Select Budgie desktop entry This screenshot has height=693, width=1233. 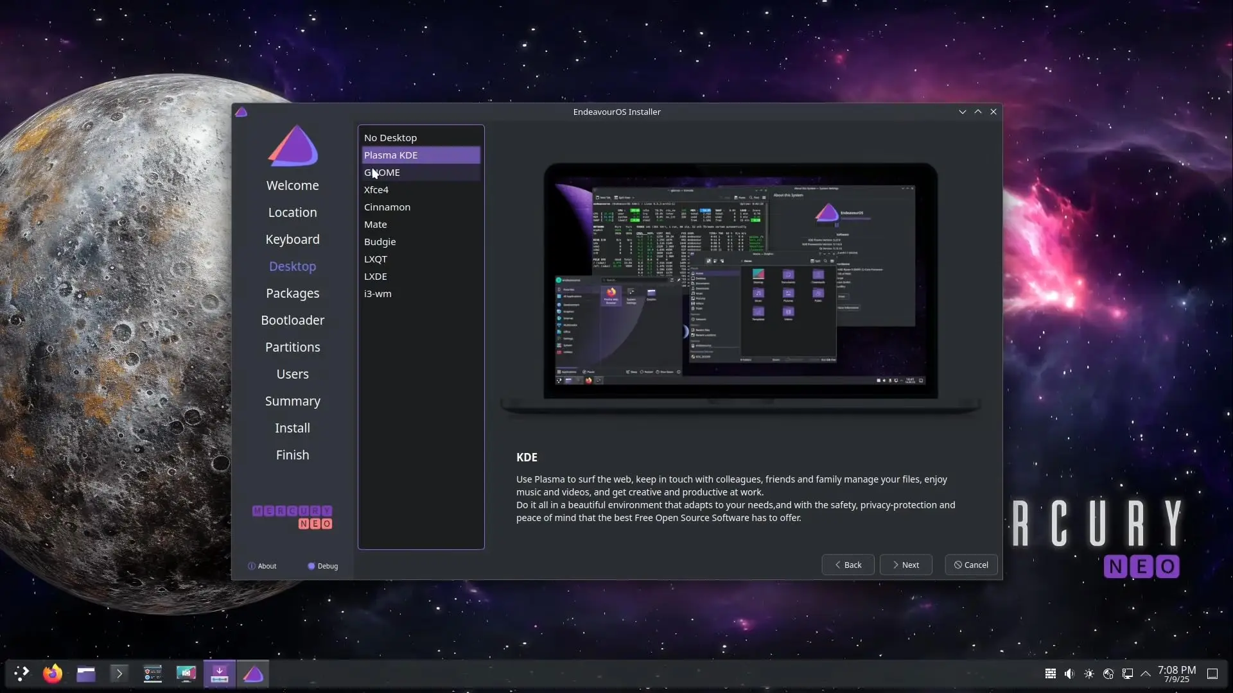point(421,242)
